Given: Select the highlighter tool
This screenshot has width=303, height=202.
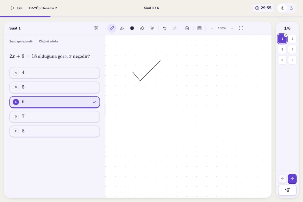Looking at the screenshot, I should coord(122,28).
